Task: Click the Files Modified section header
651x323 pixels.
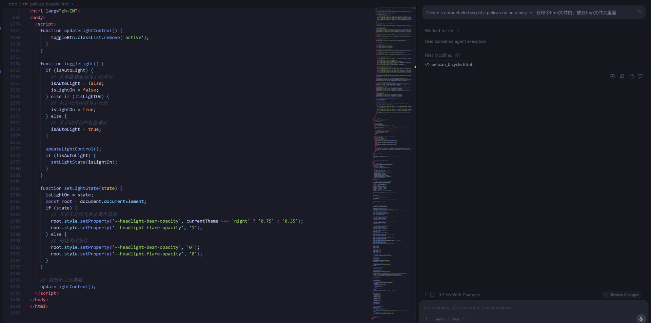Action: [438, 55]
